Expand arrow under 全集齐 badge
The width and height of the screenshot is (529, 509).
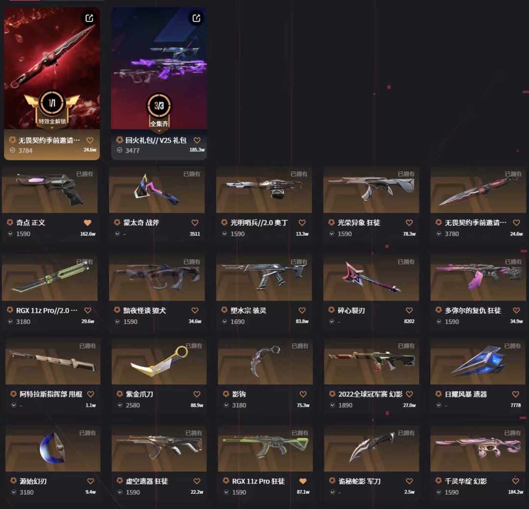click(159, 131)
